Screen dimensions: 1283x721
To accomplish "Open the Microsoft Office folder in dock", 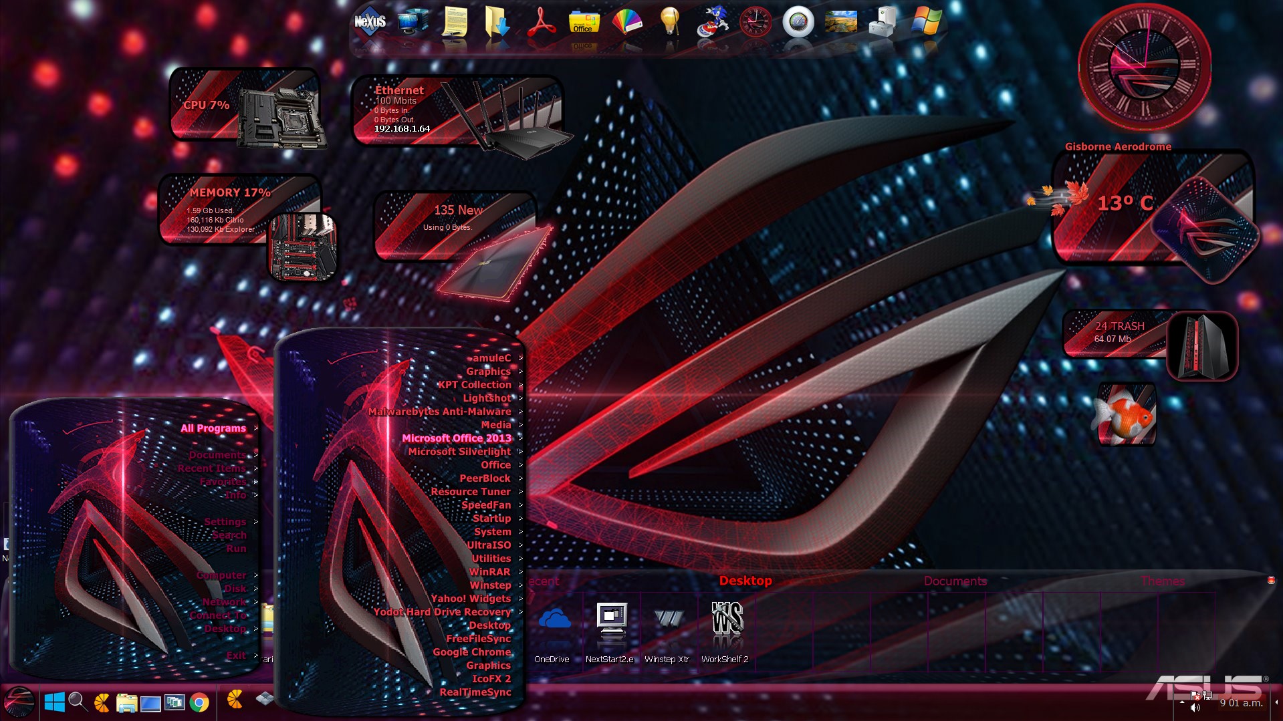I will (583, 23).
